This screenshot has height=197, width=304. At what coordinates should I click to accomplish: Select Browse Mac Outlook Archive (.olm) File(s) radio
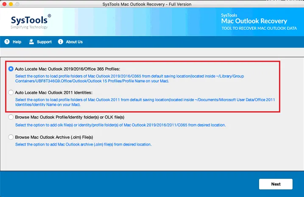(11, 137)
